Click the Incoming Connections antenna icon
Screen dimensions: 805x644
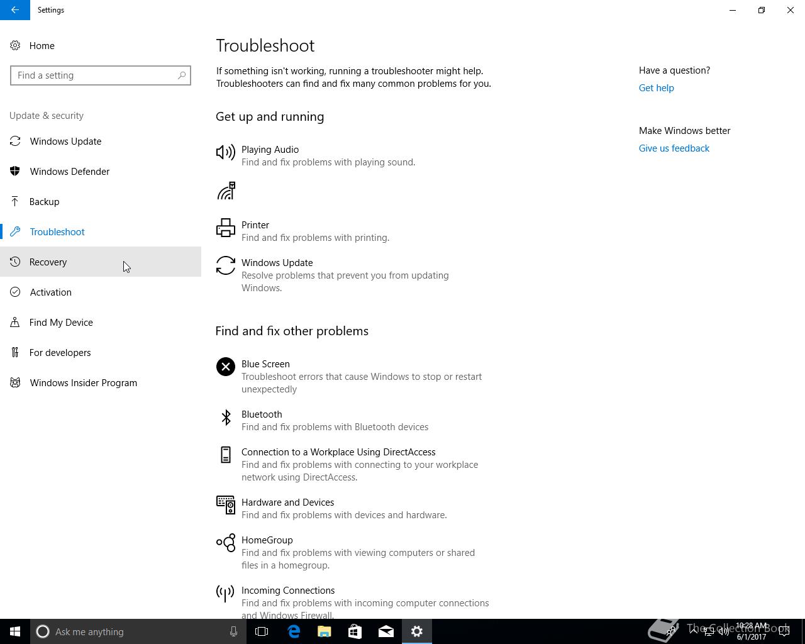coord(225,593)
